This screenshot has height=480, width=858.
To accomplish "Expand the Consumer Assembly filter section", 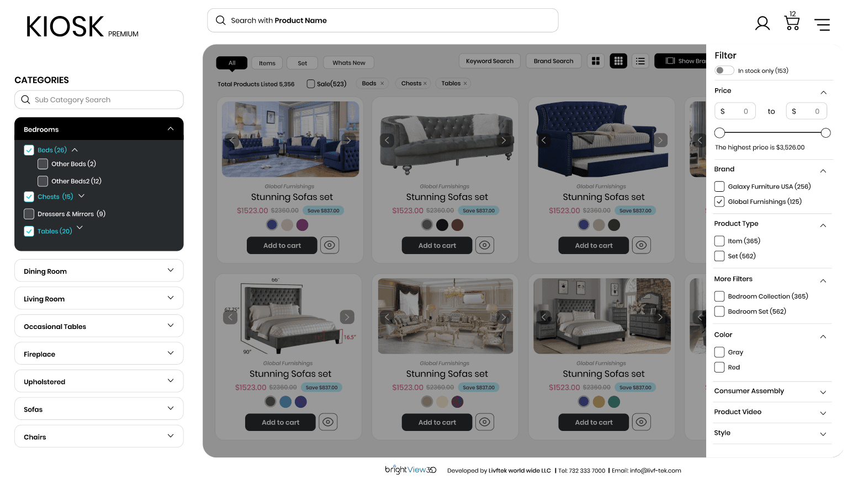I will (x=772, y=391).
